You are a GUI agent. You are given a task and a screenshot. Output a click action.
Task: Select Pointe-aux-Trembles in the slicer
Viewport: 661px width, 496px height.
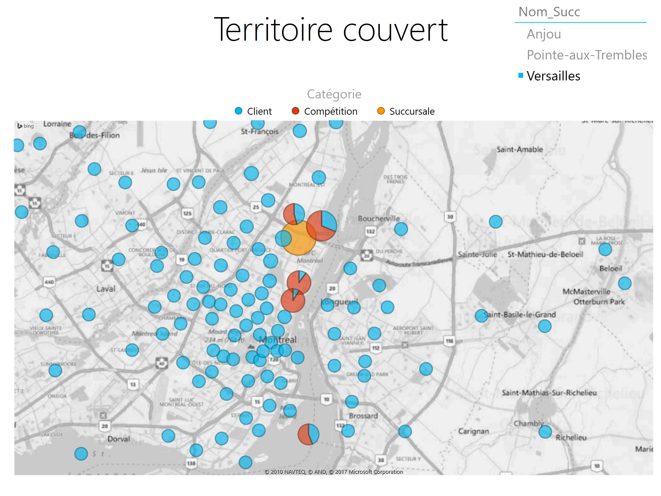(587, 55)
